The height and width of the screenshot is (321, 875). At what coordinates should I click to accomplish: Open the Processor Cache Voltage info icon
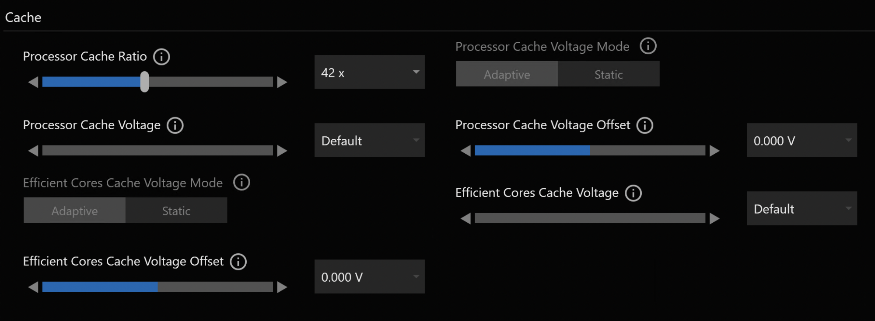point(175,125)
